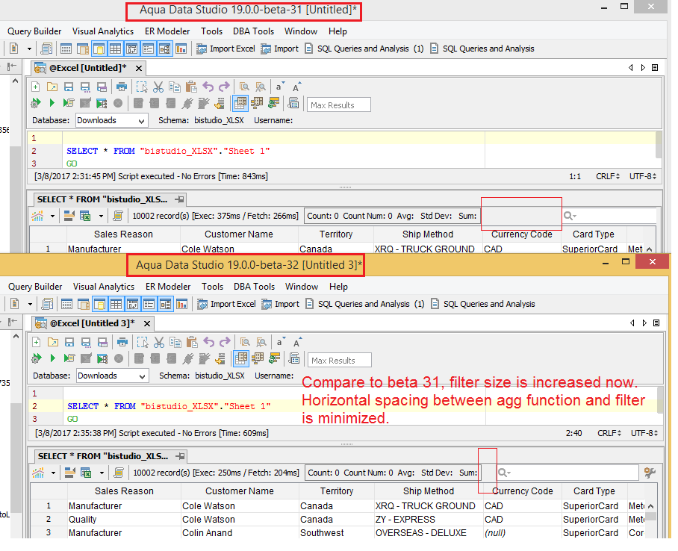Expand new document dropdown arrow in beta-32 toolbar
Image resolution: width=678 pixels, height=551 pixels.
[30, 304]
